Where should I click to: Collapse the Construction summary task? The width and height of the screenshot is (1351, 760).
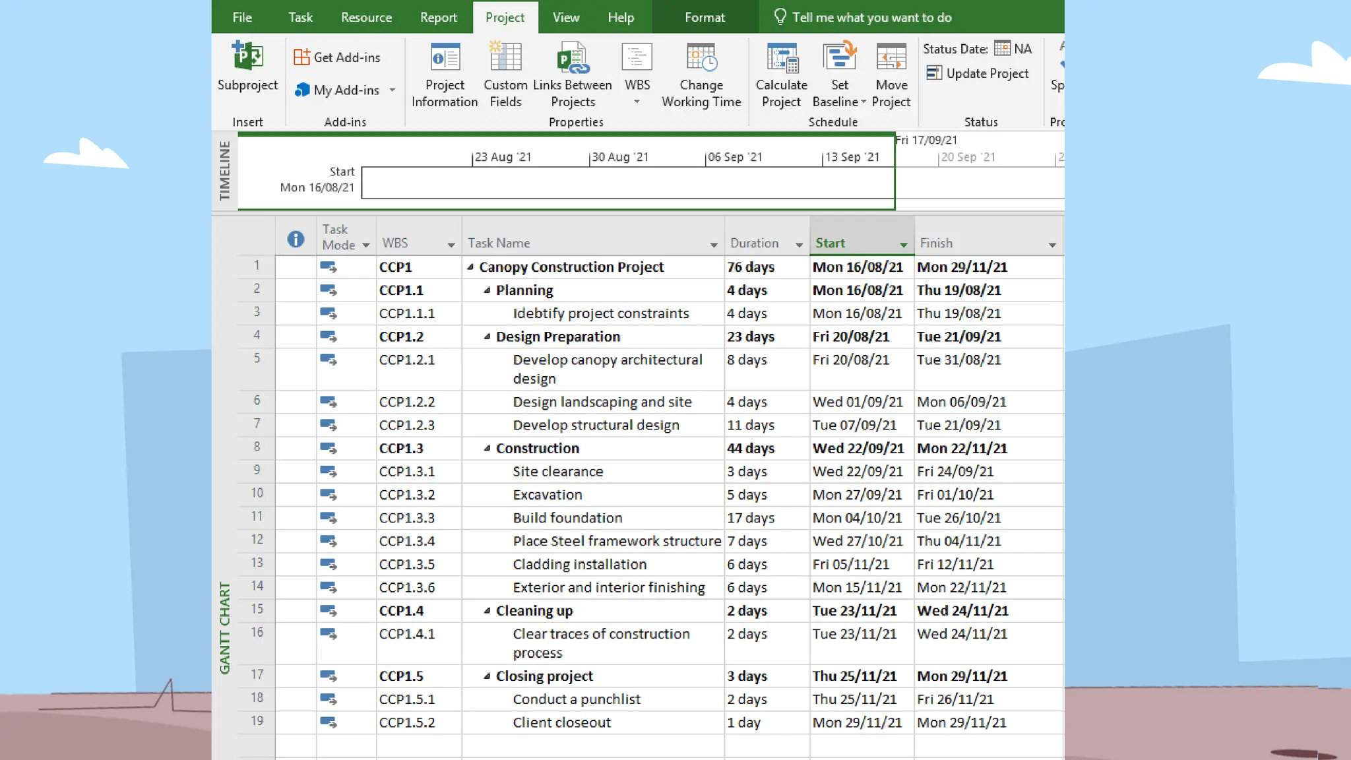[487, 449]
